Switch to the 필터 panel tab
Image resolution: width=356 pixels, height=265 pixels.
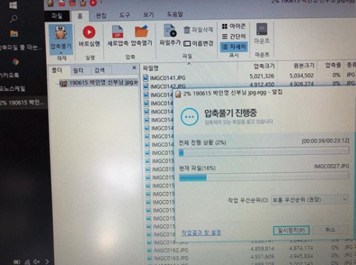78,71
